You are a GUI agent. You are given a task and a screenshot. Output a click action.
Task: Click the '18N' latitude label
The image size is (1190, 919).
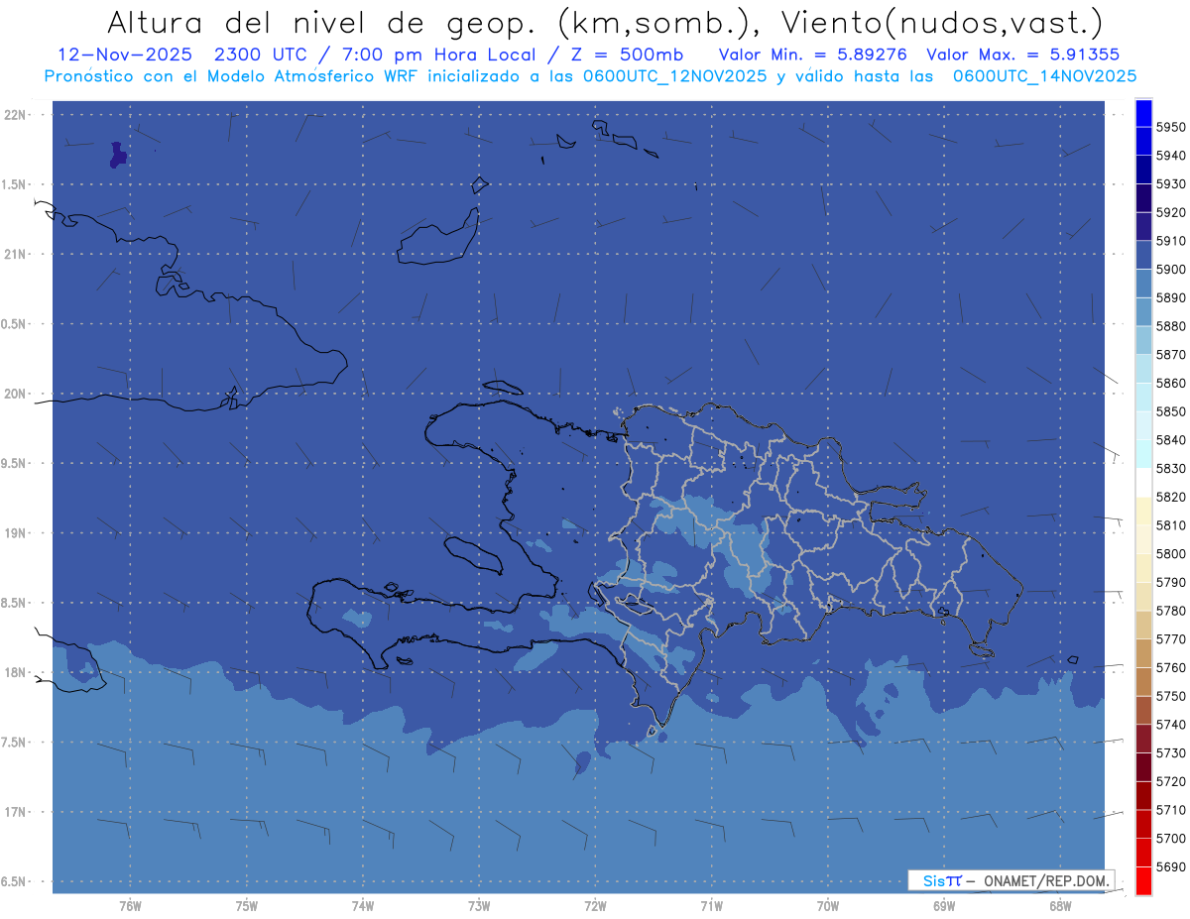pyautogui.click(x=17, y=673)
